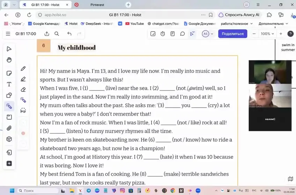
Task: Select the highlighter marker tool
Action: (23, 79)
